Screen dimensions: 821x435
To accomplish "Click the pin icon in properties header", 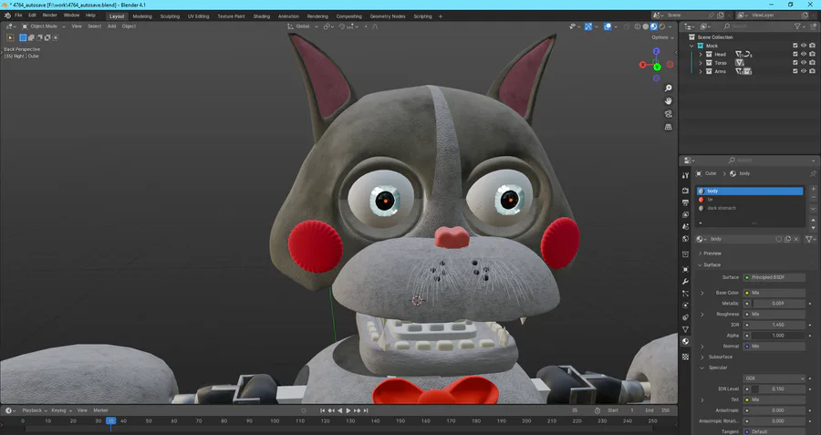I will point(813,174).
